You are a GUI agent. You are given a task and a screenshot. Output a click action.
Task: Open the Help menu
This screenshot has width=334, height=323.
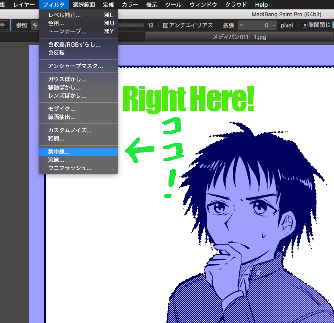[262, 5]
